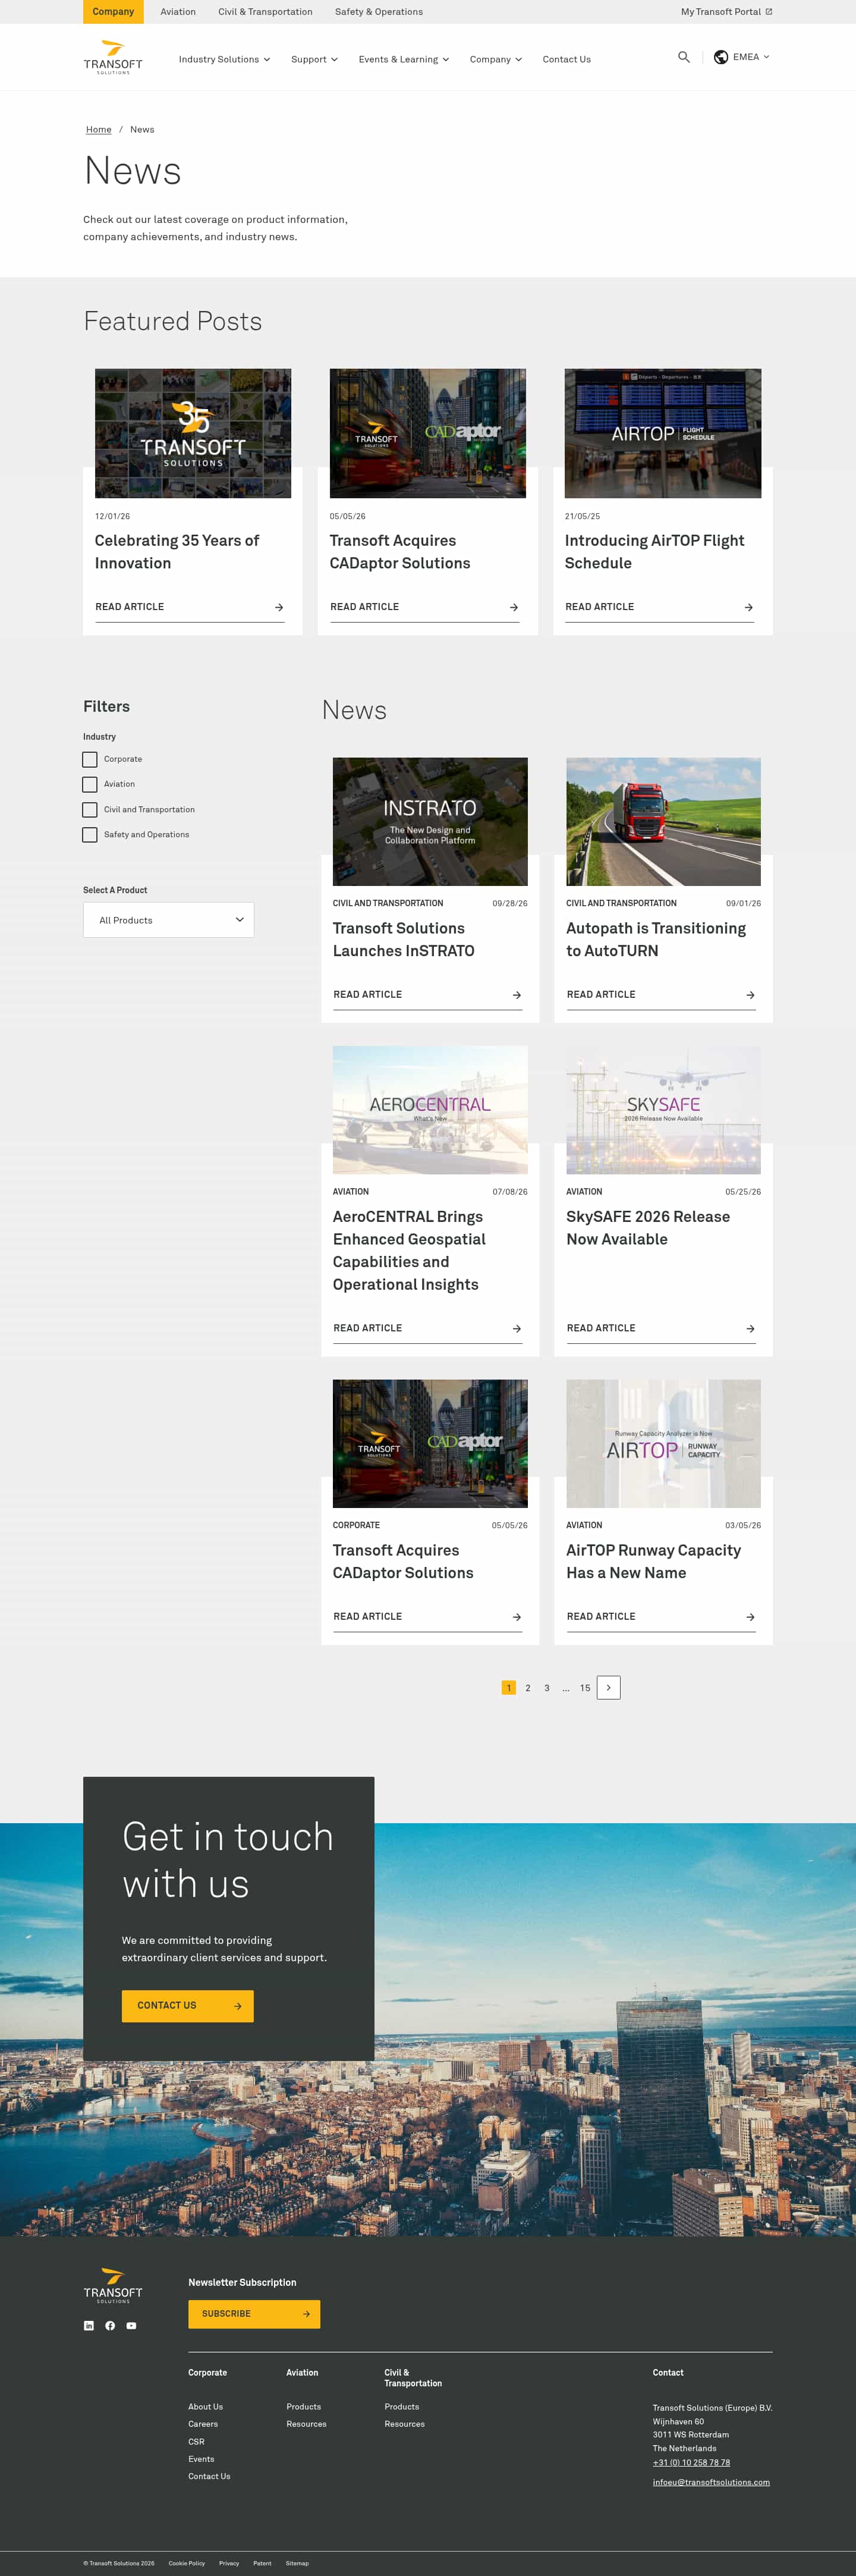Open the LinkedIn icon in footer
Image resolution: width=856 pixels, height=2576 pixels.
pyautogui.click(x=89, y=2325)
